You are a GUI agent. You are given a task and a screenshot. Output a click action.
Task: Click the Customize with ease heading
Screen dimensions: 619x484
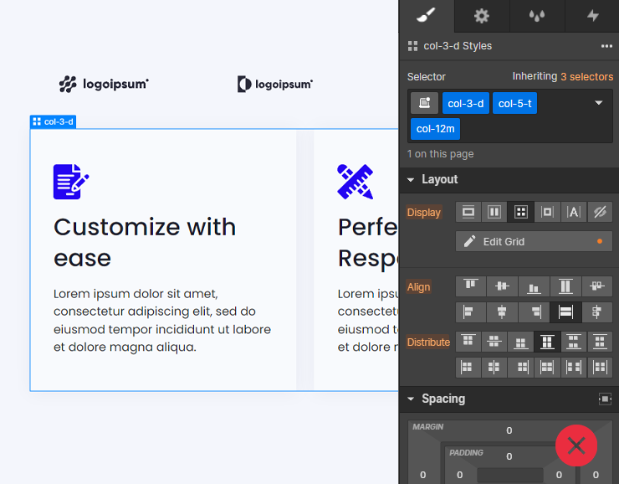pyautogui.click(x=145, y=243)
